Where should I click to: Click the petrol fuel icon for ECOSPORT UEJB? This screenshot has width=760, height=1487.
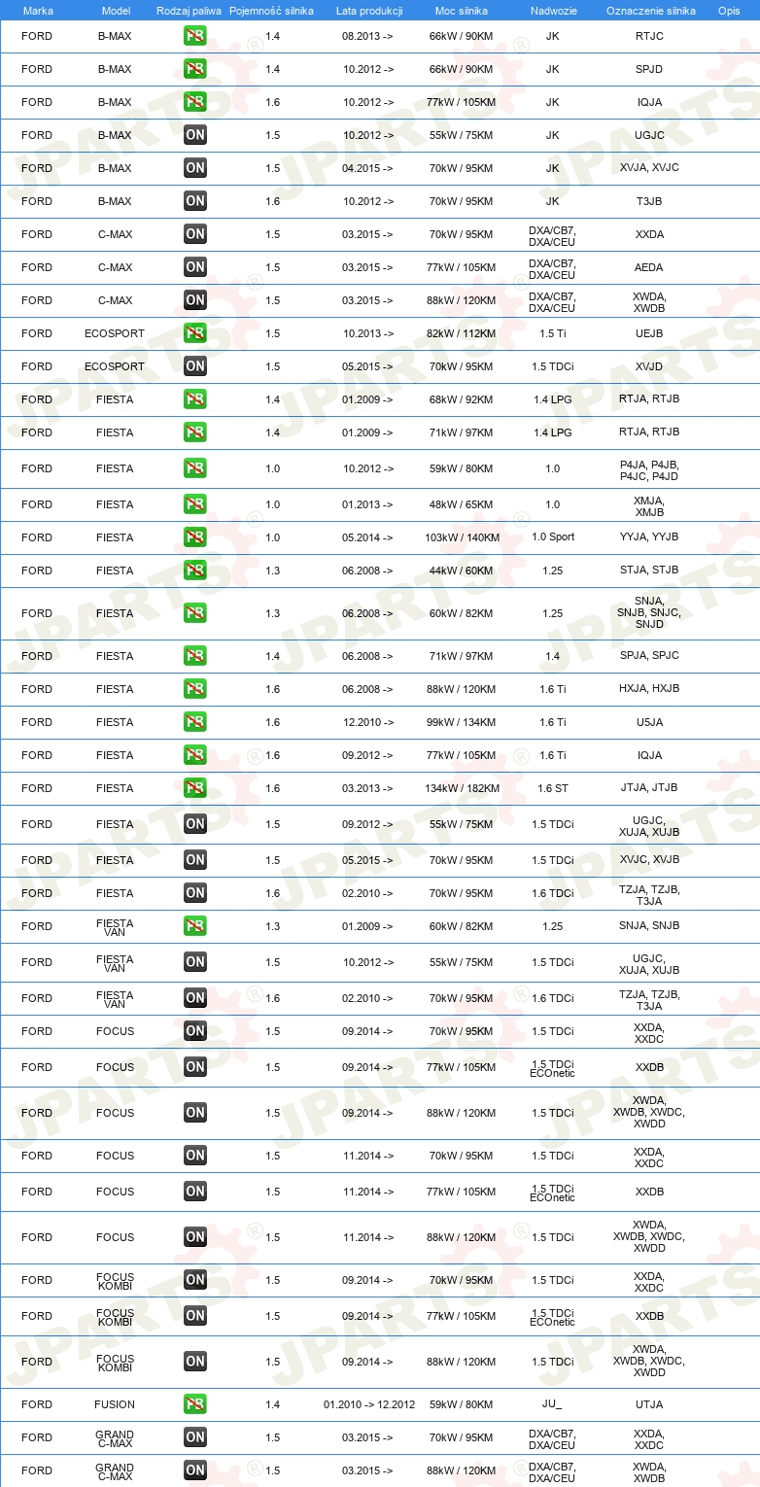(x=195, y=333)
